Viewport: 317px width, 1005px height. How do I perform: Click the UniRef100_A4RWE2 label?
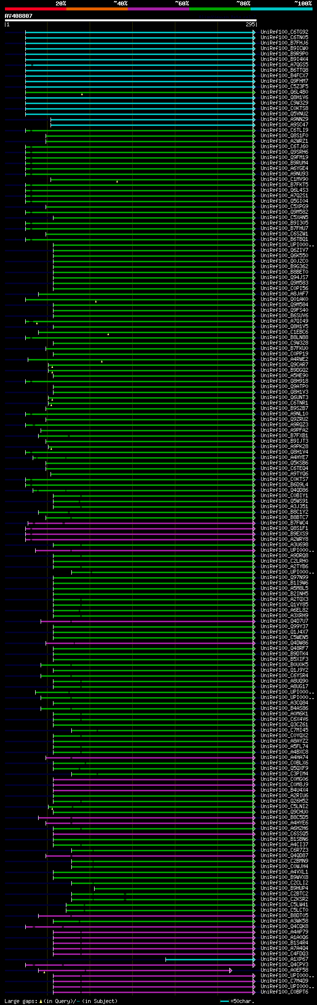(x=284, y=359)
